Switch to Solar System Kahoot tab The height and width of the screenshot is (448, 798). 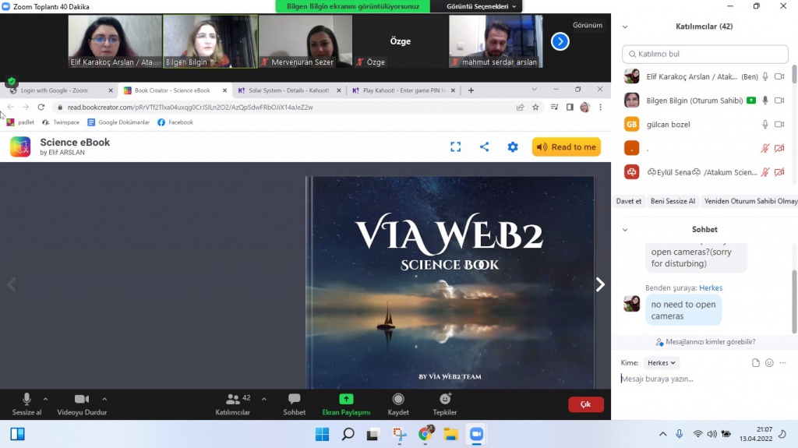[x=288, y=90]
